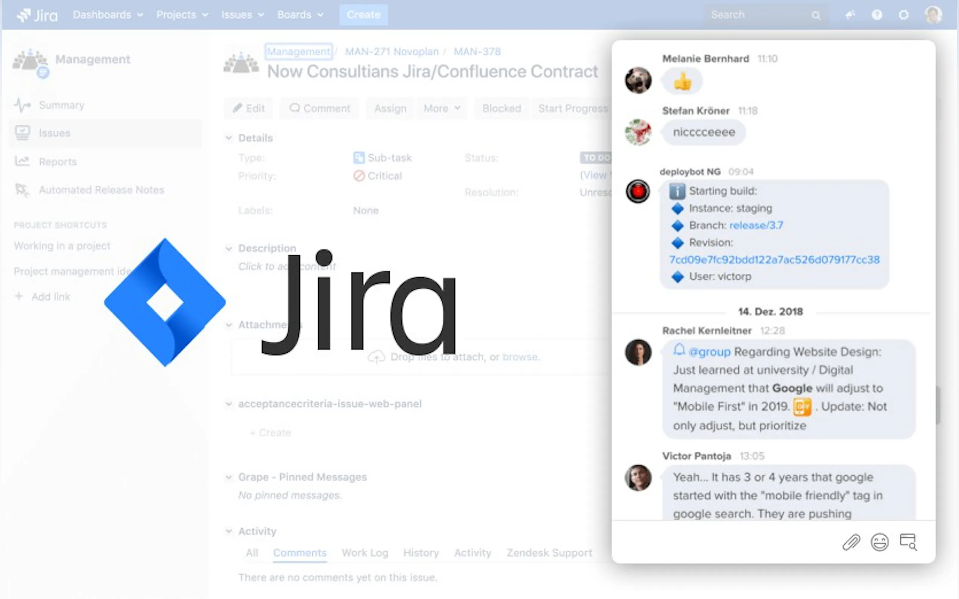Open the help question mark icon
This screenshot has width=959, height=599.
click(877, 15)
